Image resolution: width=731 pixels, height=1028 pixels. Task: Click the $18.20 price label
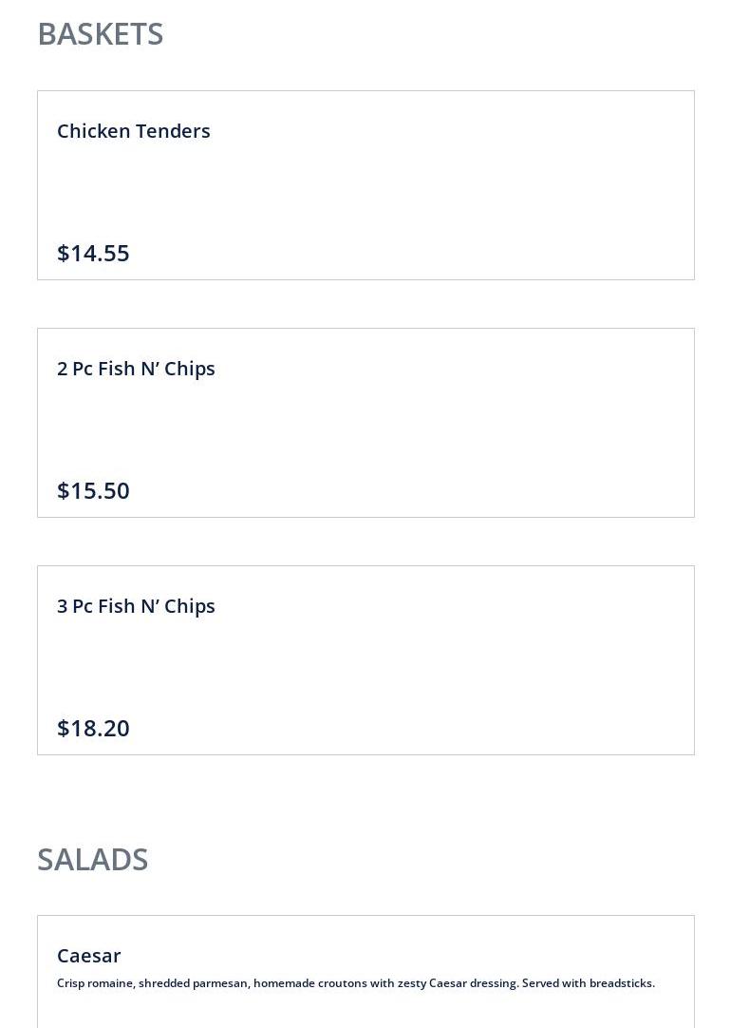point(93,728)
